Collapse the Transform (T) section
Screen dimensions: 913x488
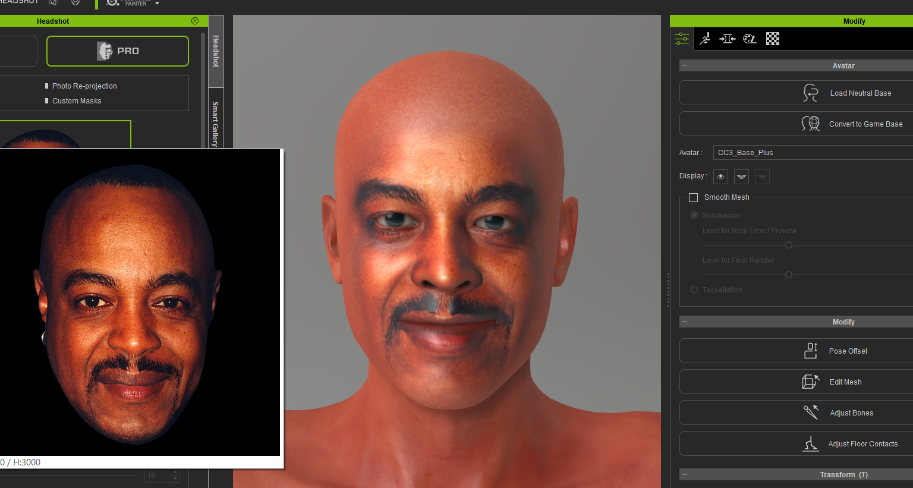(685, 474)
